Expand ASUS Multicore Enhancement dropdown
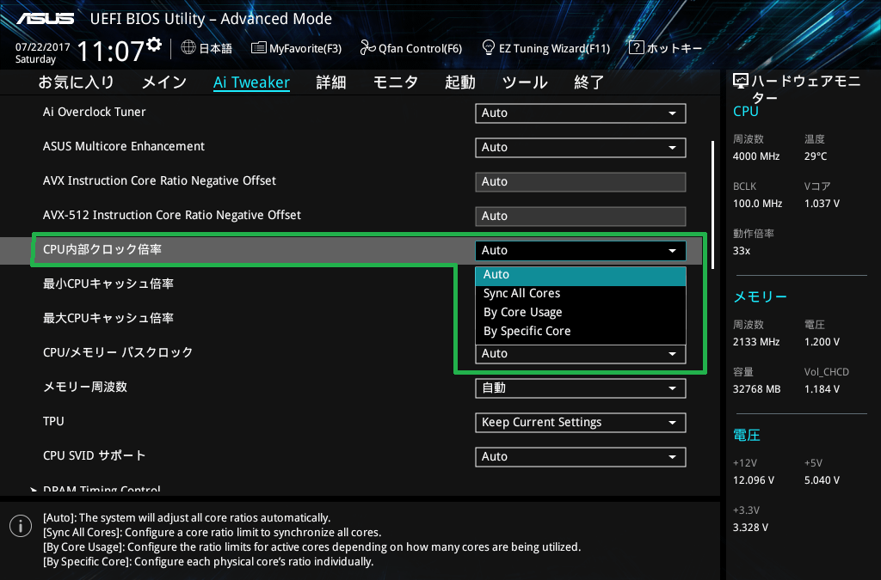This screenshot has width=881, height=580. tap(581, 148)
